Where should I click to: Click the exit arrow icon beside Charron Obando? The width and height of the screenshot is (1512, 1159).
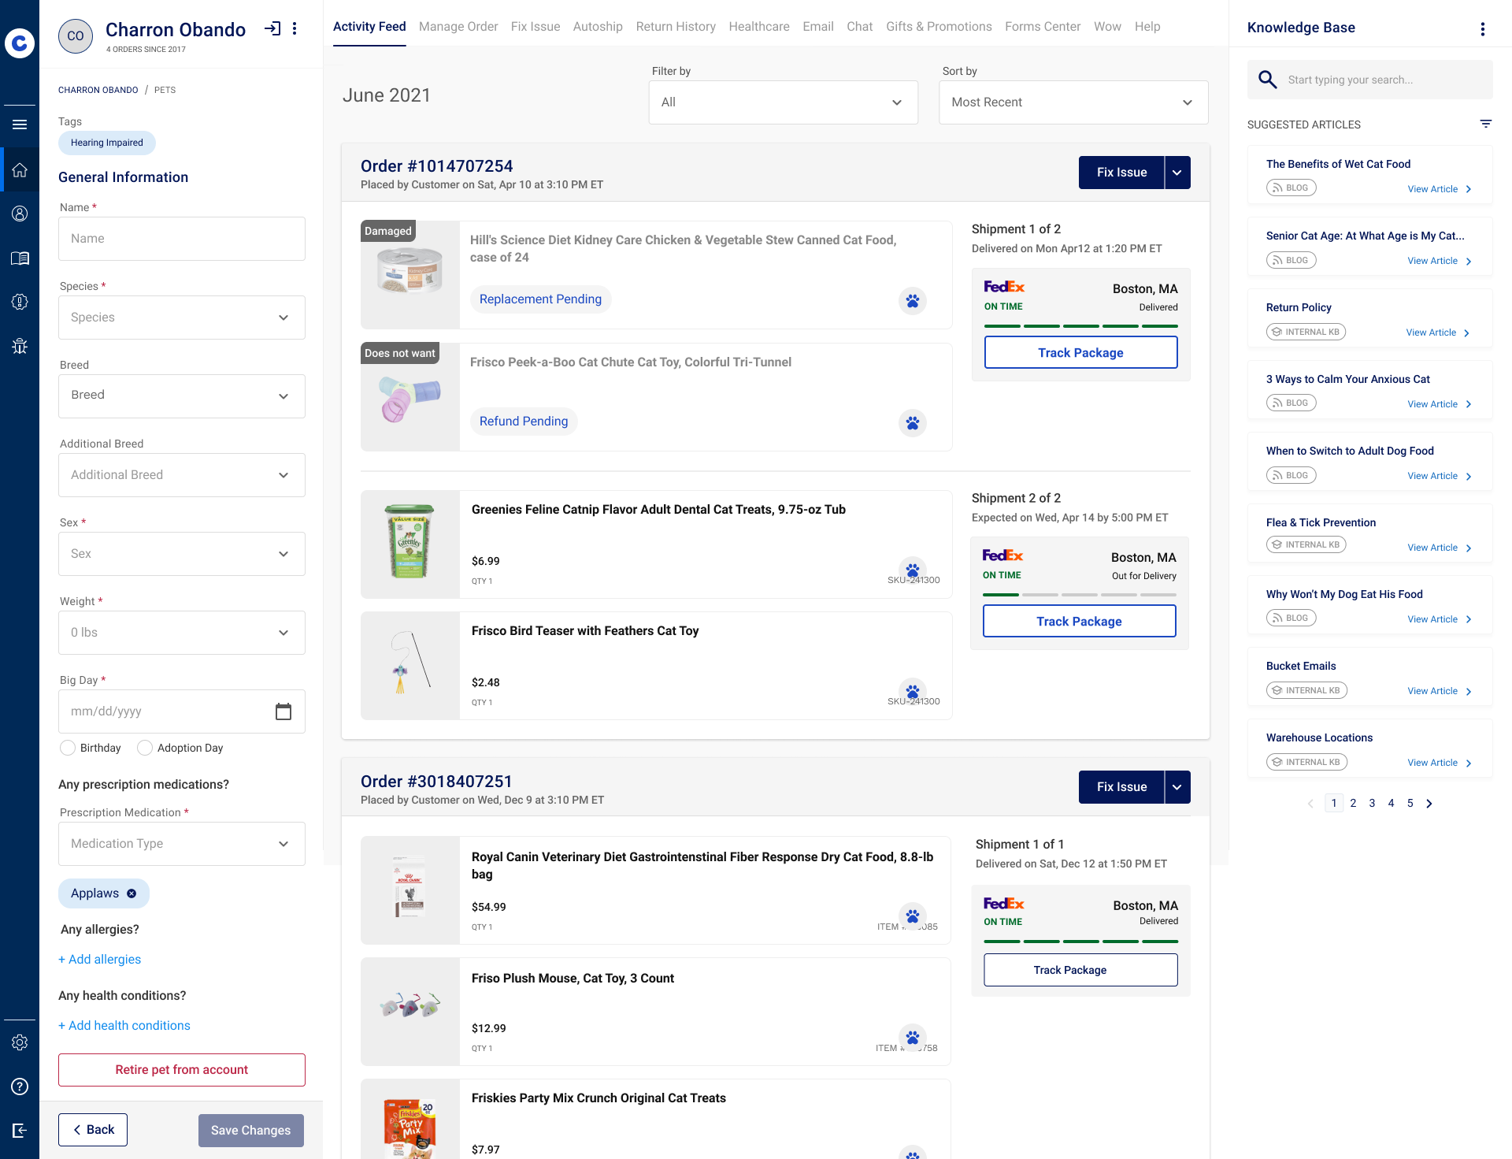click(272, 29)
